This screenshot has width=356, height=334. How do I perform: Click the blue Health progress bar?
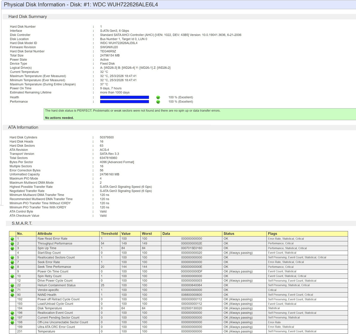click(x=124, y=97)
